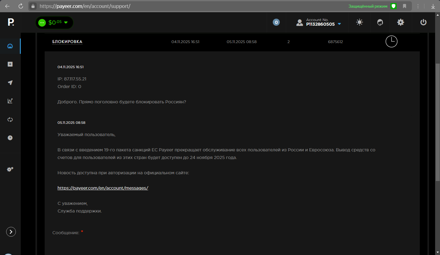440x255 pixels.
Task: Click the logout power icon
Action: point(423,22)
